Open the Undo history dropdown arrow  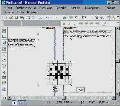coord(51,18)
